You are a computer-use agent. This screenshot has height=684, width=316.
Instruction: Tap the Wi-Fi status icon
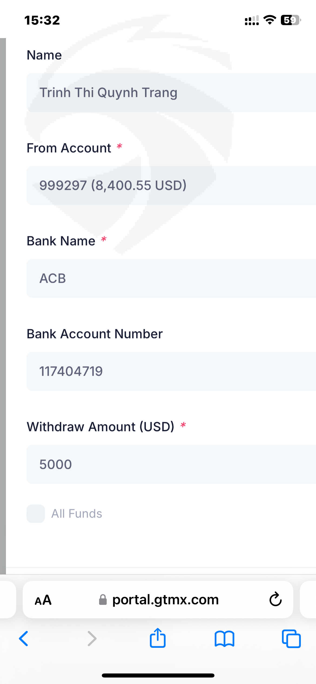270,20
